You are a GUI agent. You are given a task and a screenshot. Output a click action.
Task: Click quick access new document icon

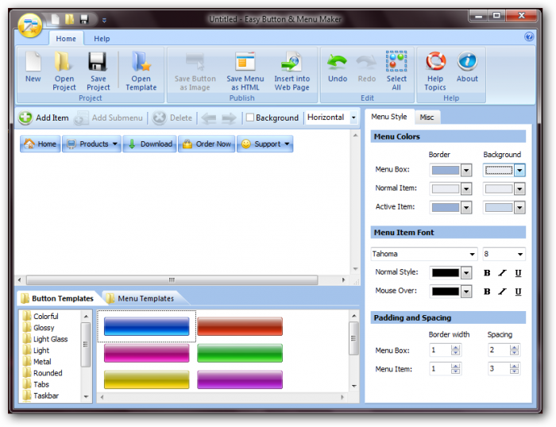pos(55,19)
